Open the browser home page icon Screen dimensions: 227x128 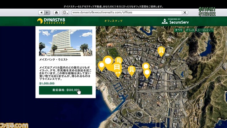pyautogui.click(x=56, y=13)
